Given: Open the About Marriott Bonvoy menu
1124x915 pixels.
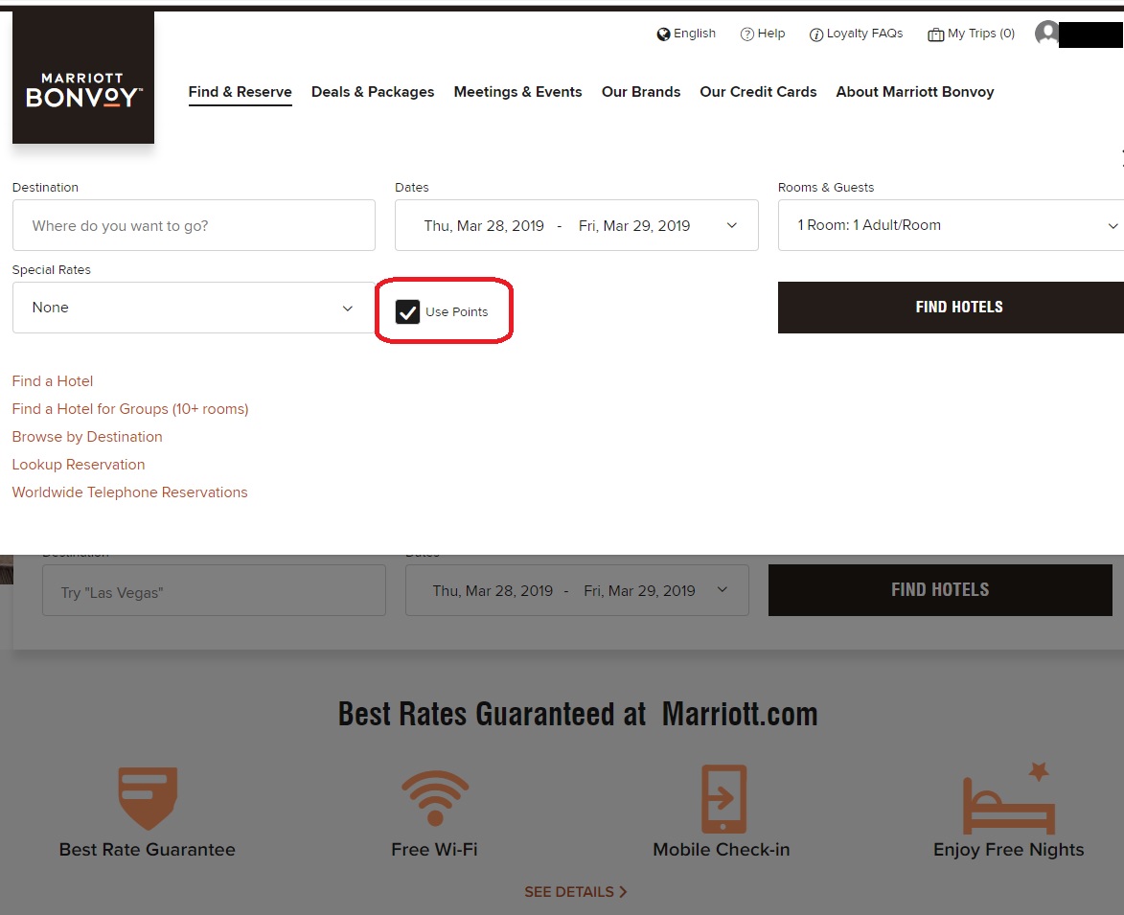Looking at the screenshot, I should tap(915, 92).
